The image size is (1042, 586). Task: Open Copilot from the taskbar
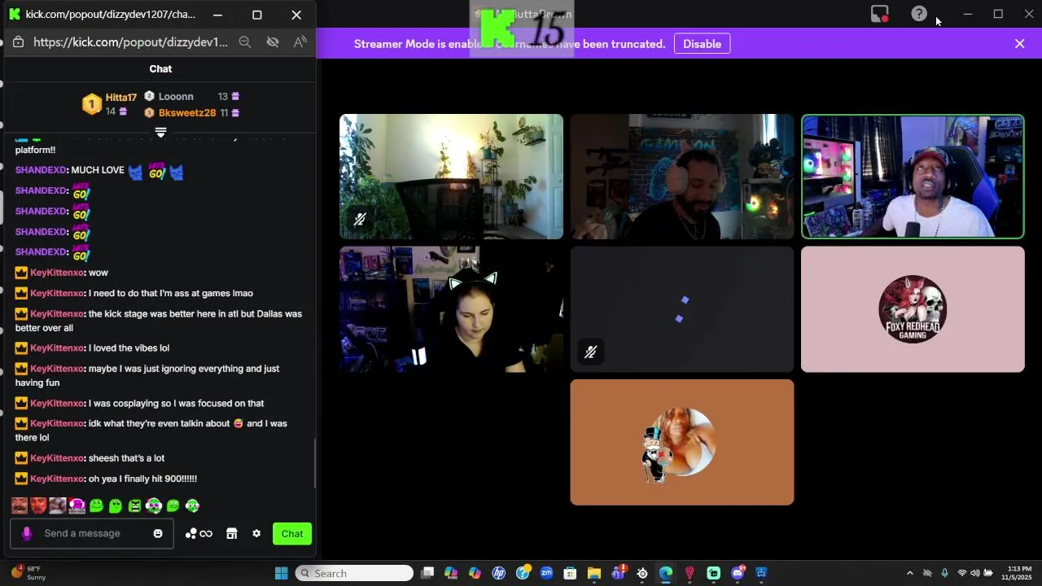point(475,573)
